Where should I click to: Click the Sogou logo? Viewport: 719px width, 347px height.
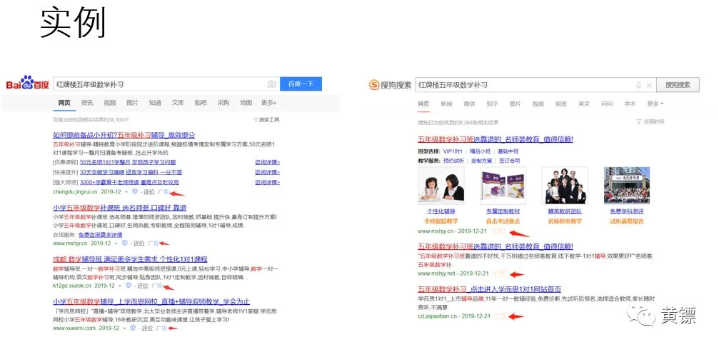click(x=390, y=85)
